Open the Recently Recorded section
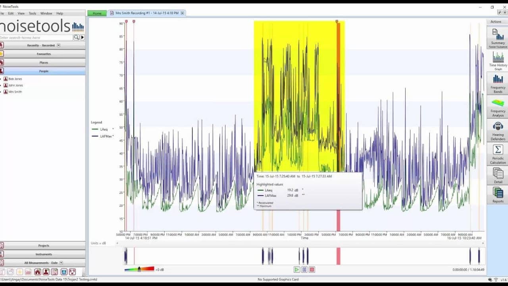This screenshot has width=508, height=286. pyautogui.click(x=42, y=45)
